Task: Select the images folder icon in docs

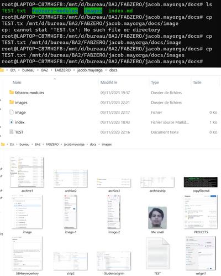Action: (12, 102)
